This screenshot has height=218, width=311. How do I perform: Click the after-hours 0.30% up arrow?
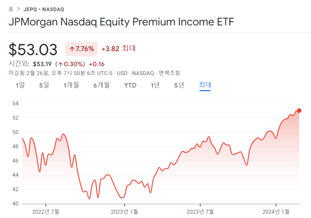click(x=60, y=64)
